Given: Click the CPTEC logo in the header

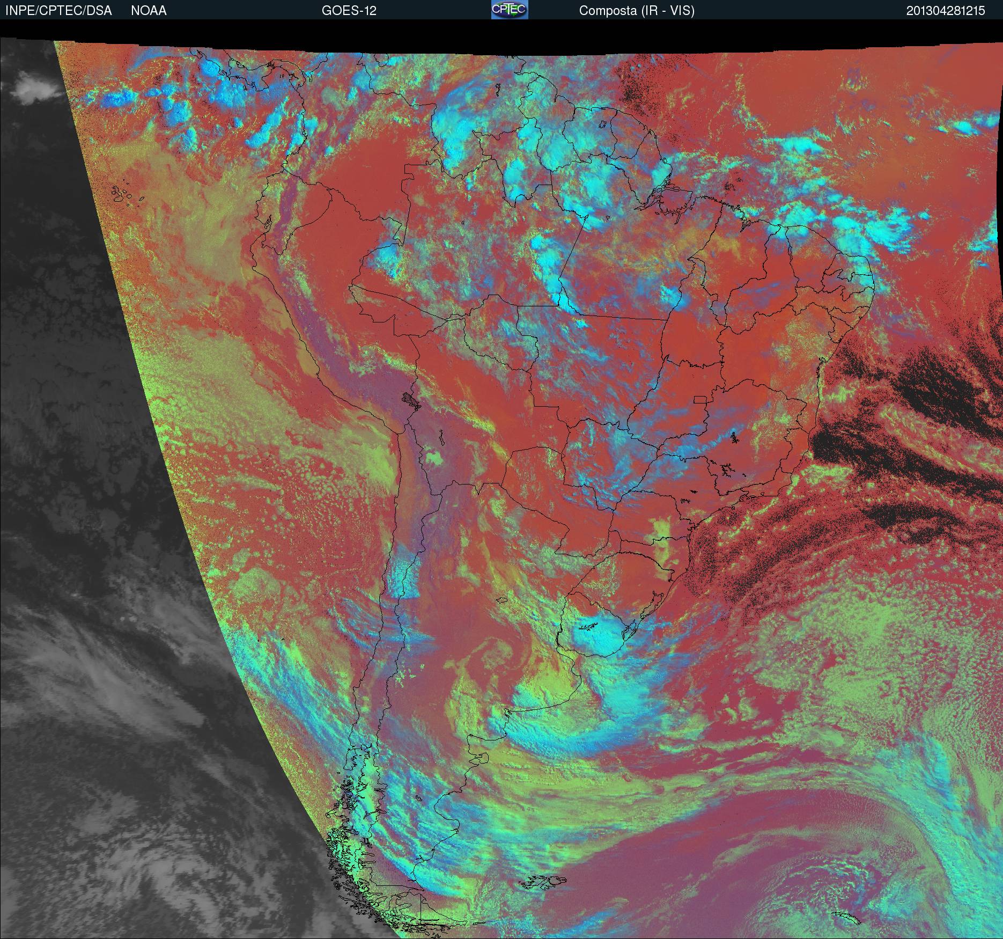Looking at the screenshot, I should pos(510,10).
